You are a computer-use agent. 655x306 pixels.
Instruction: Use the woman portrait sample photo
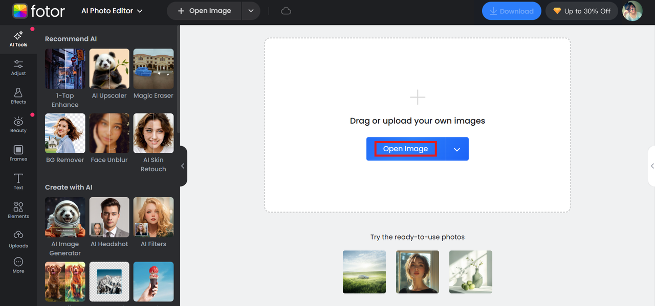click(418, 272)
